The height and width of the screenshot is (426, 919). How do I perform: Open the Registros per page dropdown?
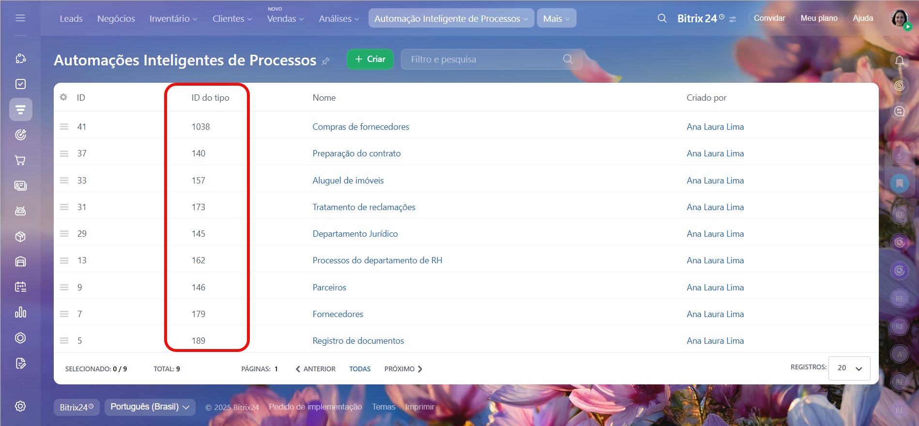click(x=849, y=368)
